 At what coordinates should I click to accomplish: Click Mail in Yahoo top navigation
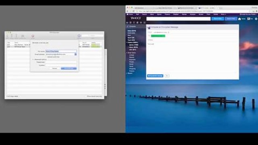coord(137,14)
